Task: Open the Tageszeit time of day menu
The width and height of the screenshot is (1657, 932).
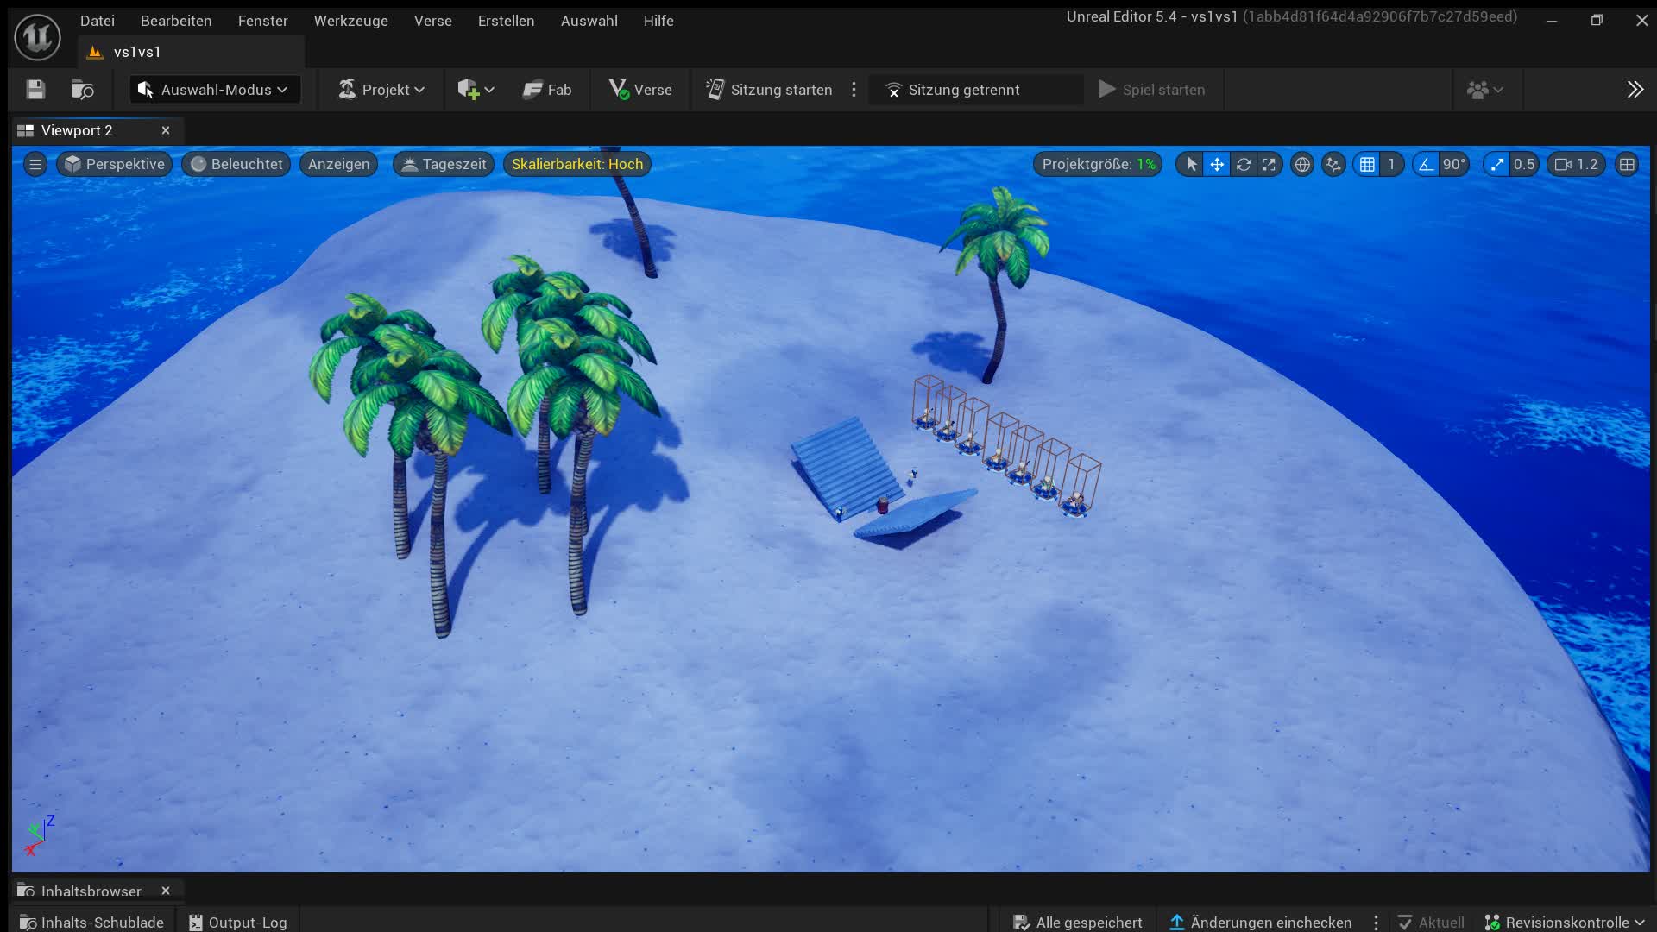Action: coord(444,164)
